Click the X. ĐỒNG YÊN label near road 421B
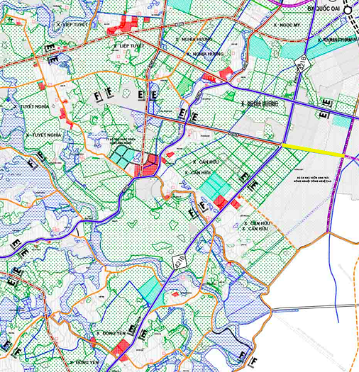Screen dimensions: 359x372 click(x=111, y=333)
